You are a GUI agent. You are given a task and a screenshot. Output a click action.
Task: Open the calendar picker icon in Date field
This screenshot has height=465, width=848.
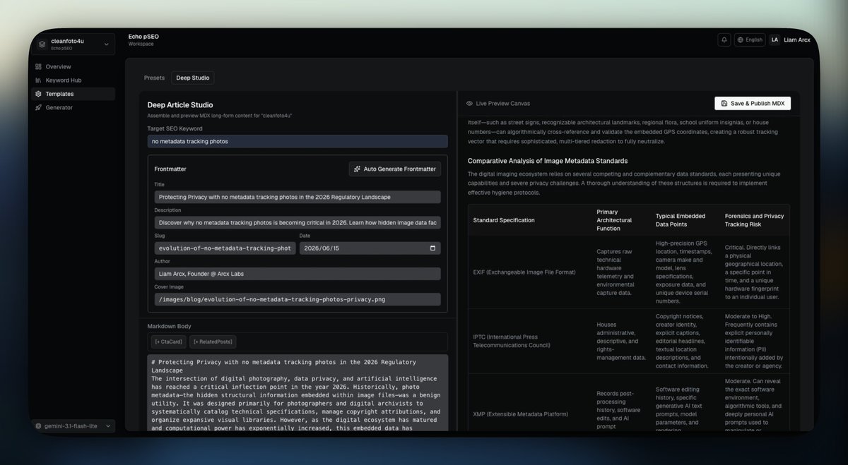point(432,248)
